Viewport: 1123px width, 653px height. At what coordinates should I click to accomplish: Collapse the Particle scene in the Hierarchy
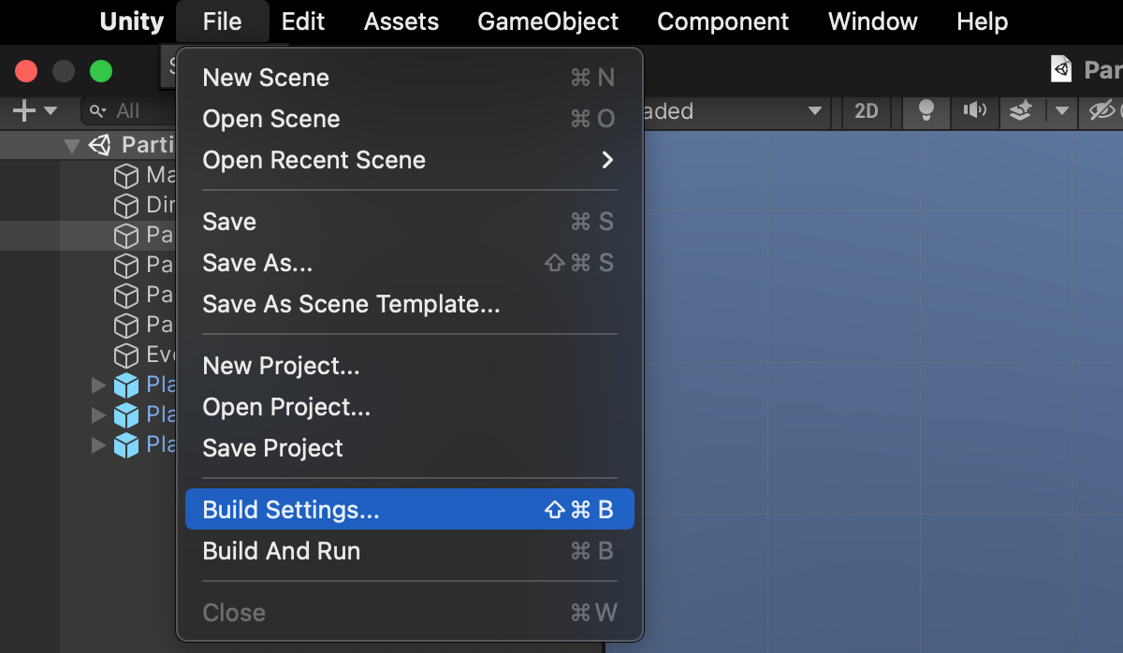tap(72, 144)
